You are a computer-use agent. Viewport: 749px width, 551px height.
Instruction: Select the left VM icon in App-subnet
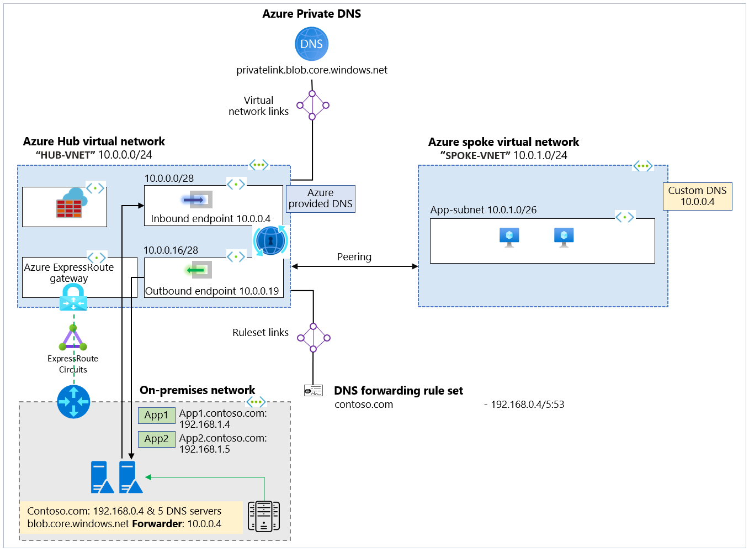pos(508,236)
